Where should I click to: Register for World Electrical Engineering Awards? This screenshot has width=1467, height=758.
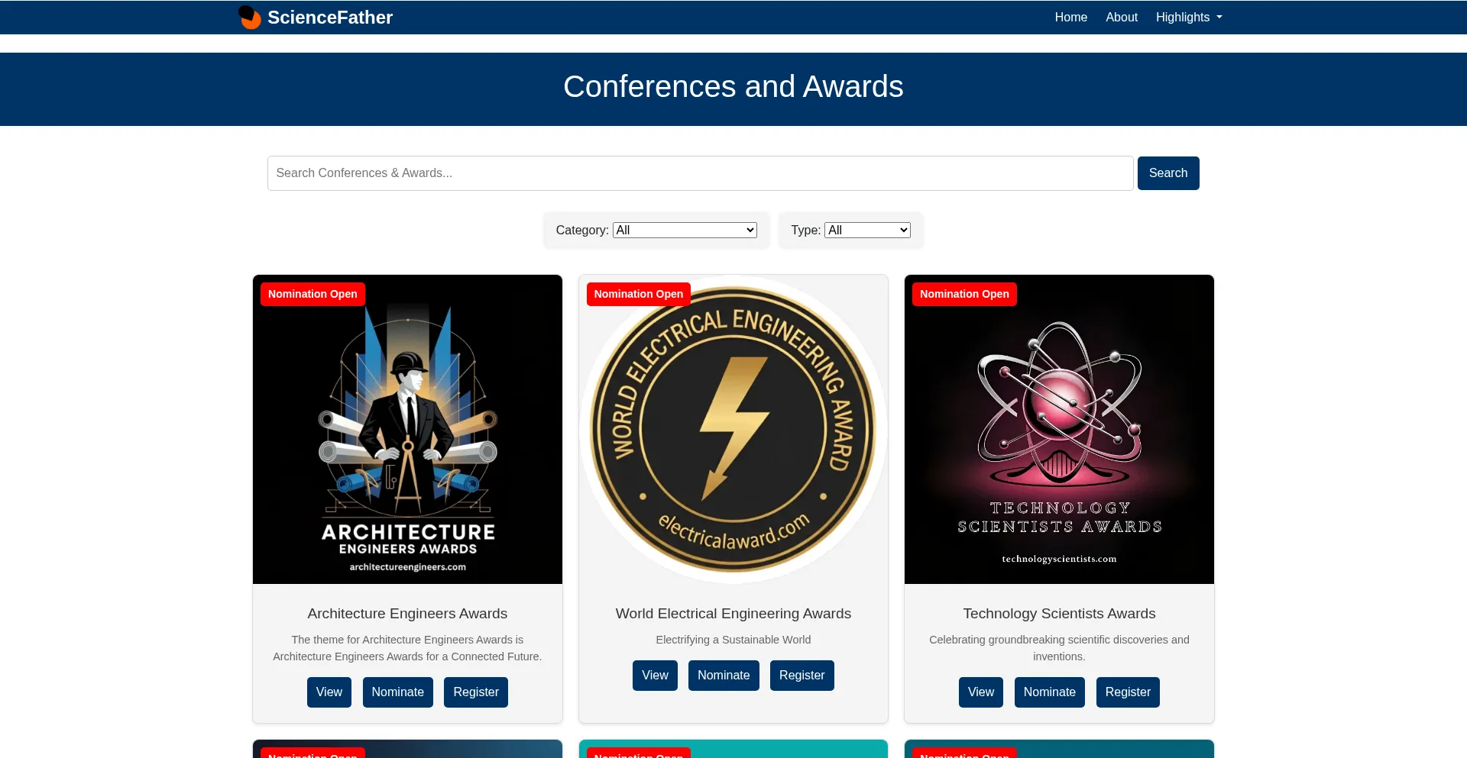pyautogui.click(x=802, y=676)
